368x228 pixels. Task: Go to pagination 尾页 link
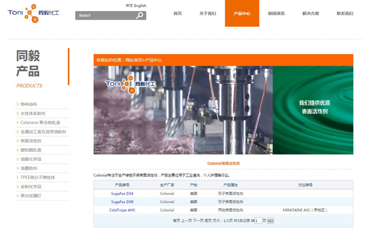click(208, 221)
